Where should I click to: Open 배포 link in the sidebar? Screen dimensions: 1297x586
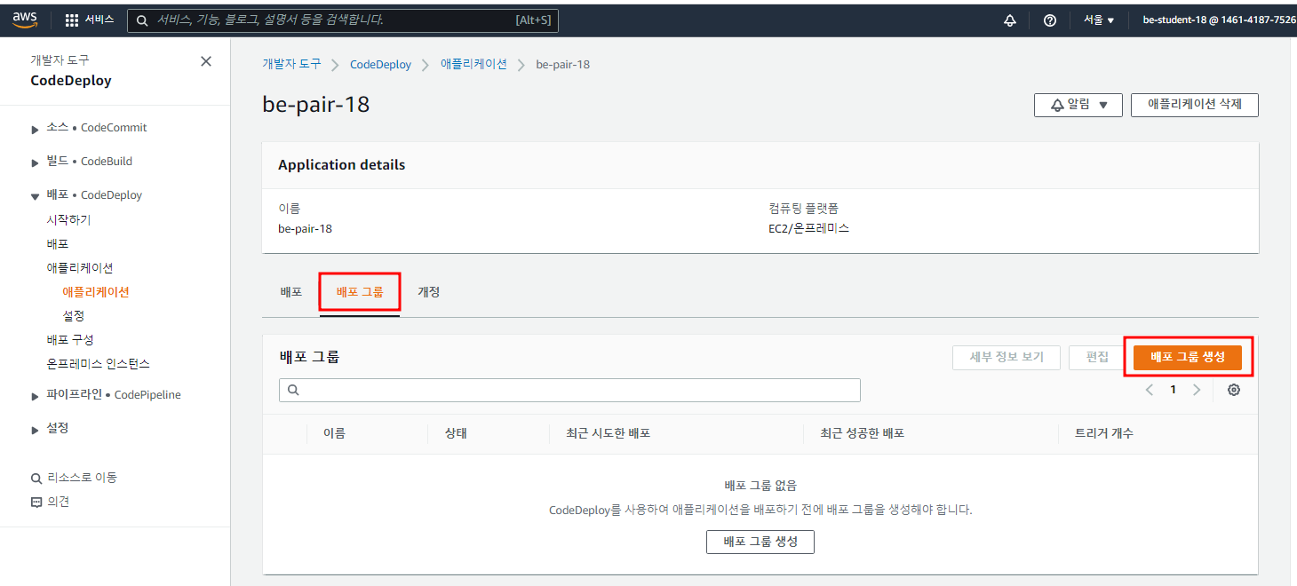58,243
